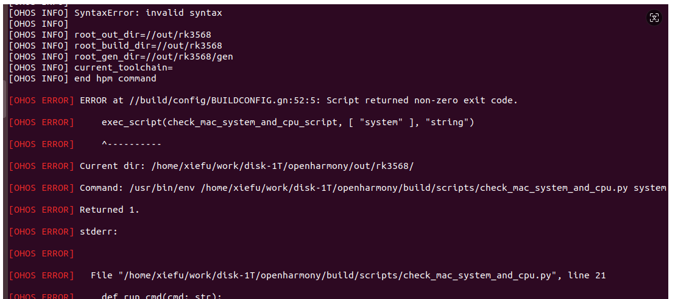Click the 'end hpm command' line
Image resolution: width=675 pixels, height=299 pixels.
coord(83,78)
